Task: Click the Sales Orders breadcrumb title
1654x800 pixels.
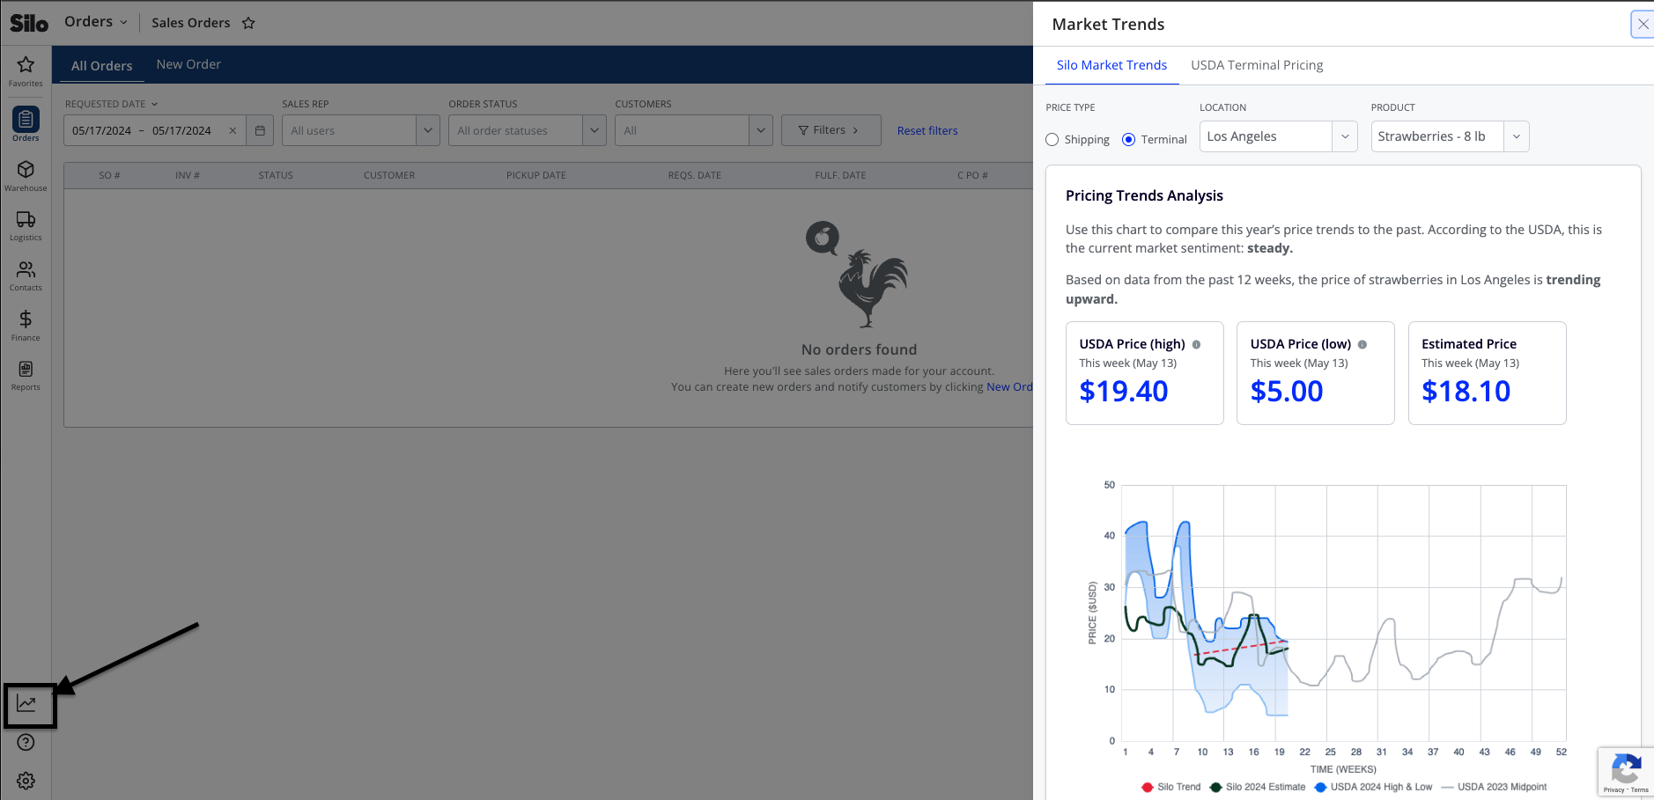Action: tap(191, 23)
